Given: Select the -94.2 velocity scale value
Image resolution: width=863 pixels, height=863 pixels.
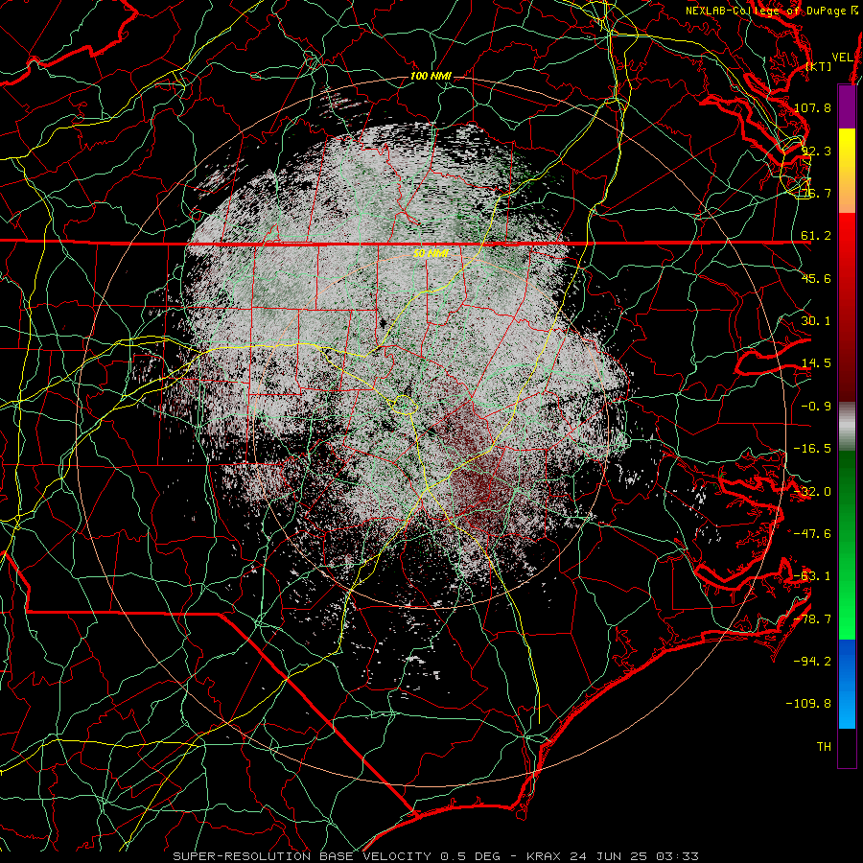Looking at the screenshot, I should click(812, 661).
